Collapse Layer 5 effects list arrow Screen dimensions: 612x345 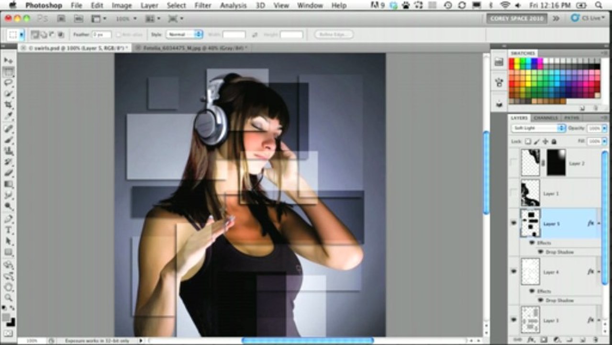(599, 223)
